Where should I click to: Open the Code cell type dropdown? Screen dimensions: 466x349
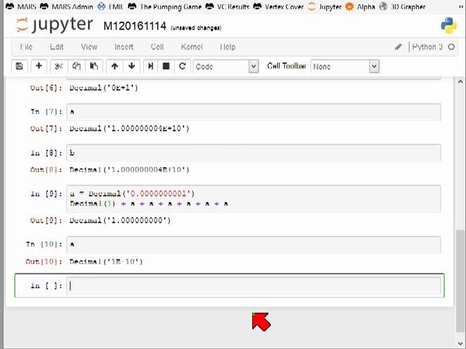pyautogui.click(x=226, y=66)
